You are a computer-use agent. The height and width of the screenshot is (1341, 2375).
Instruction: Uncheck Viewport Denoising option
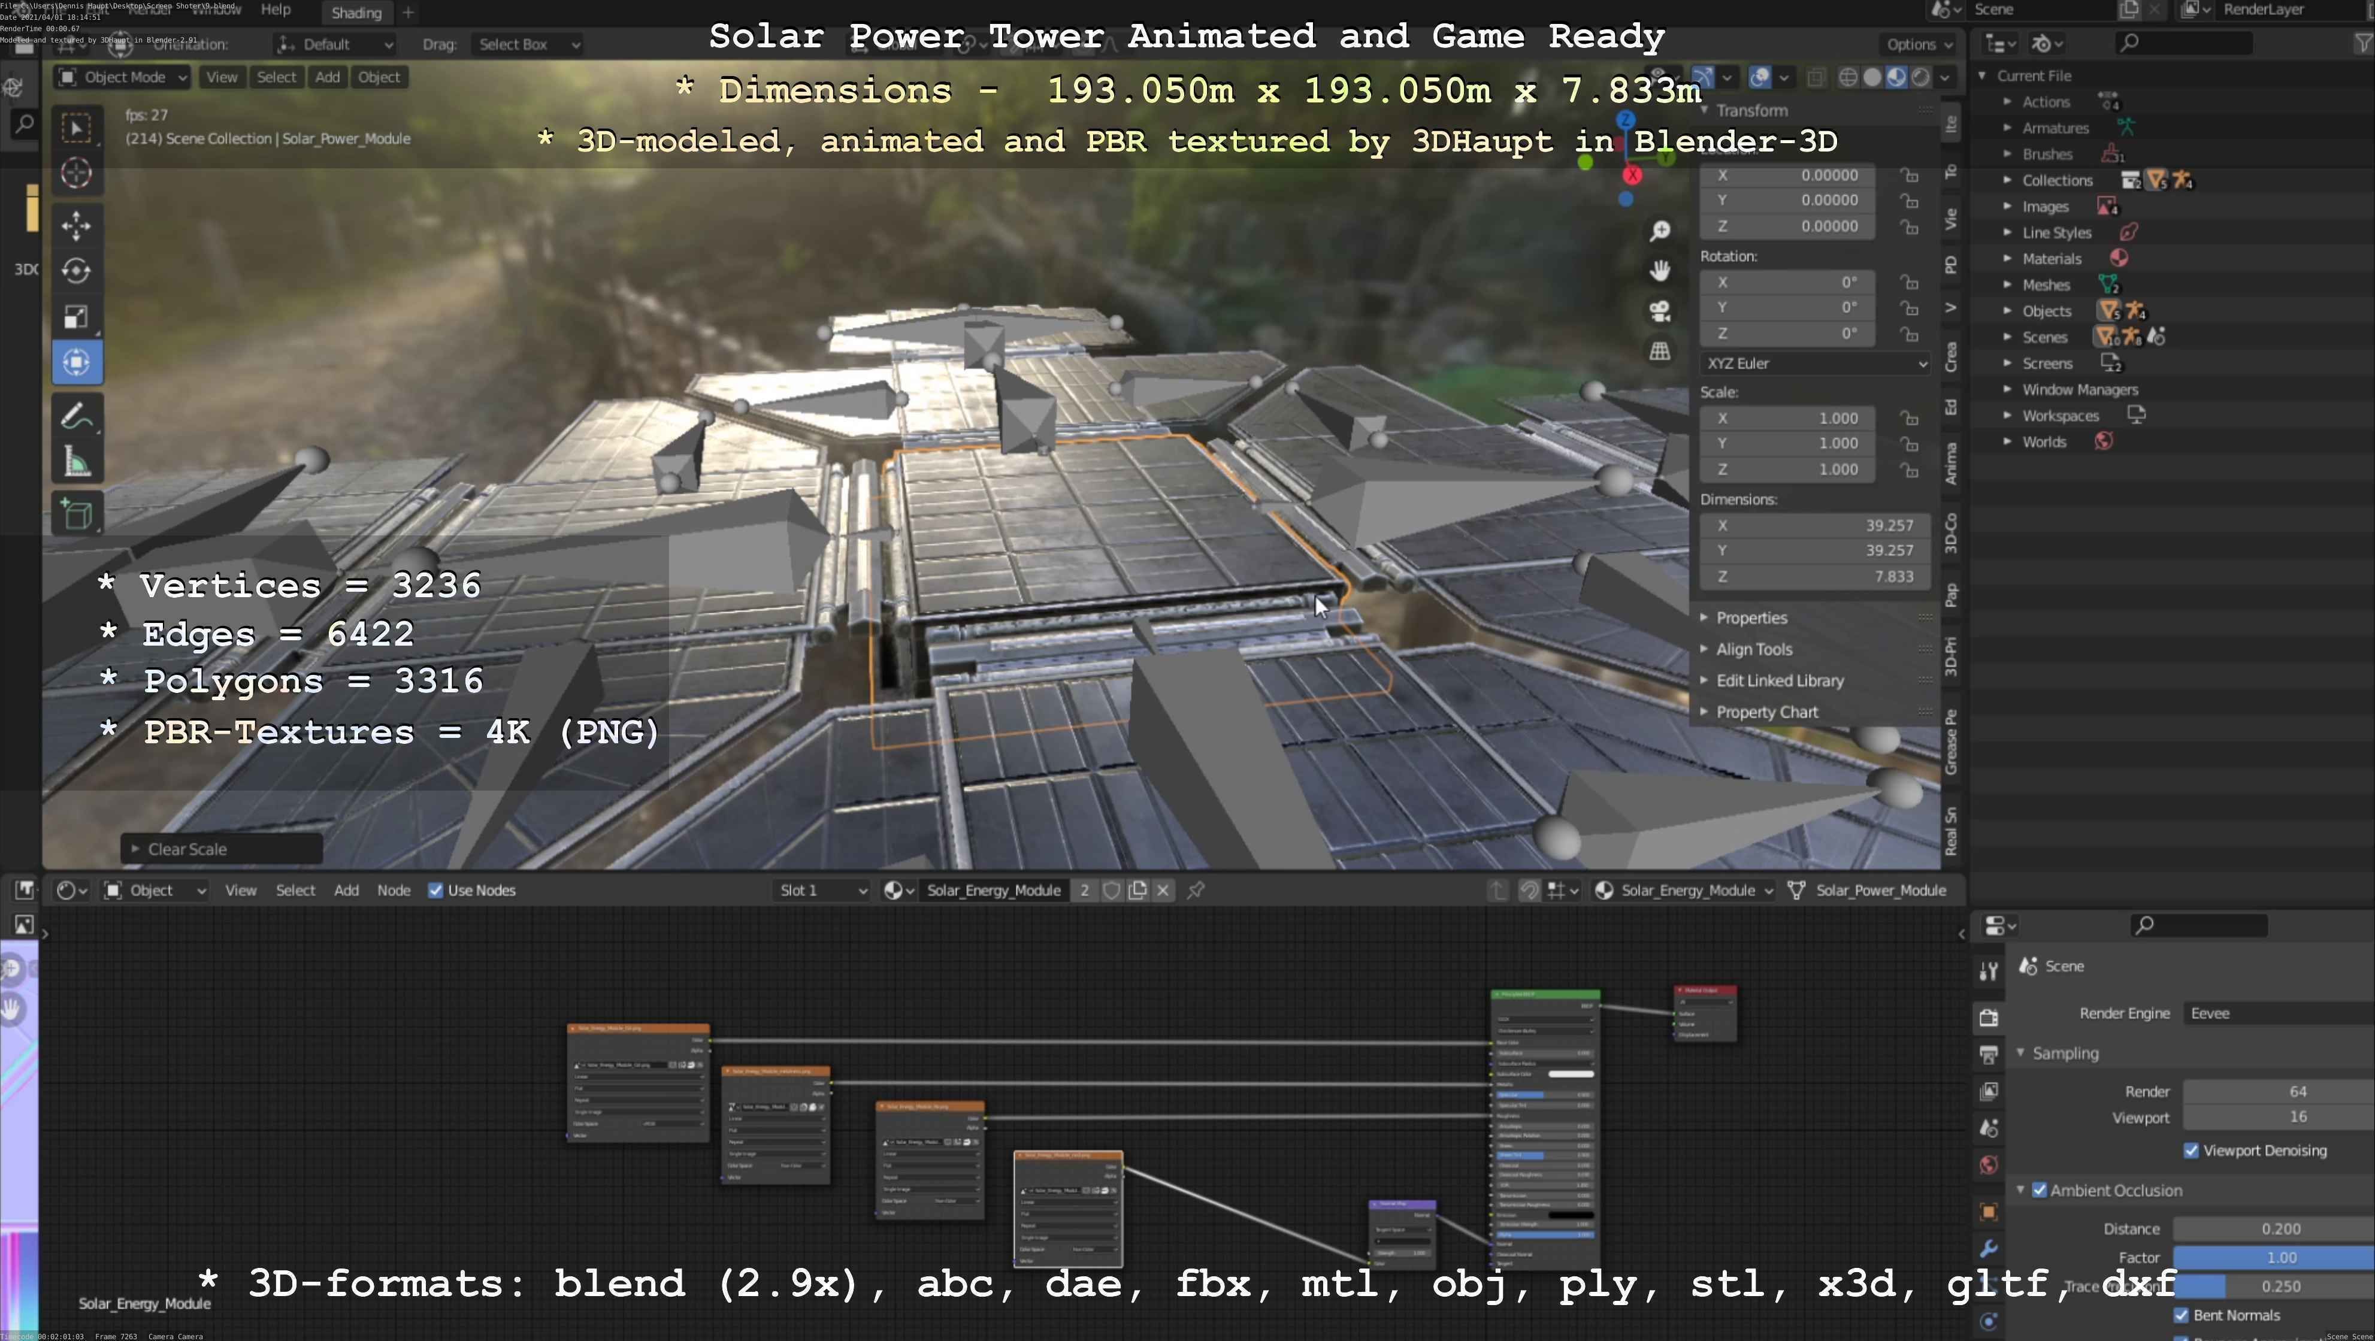[x=2192, y=1150]
